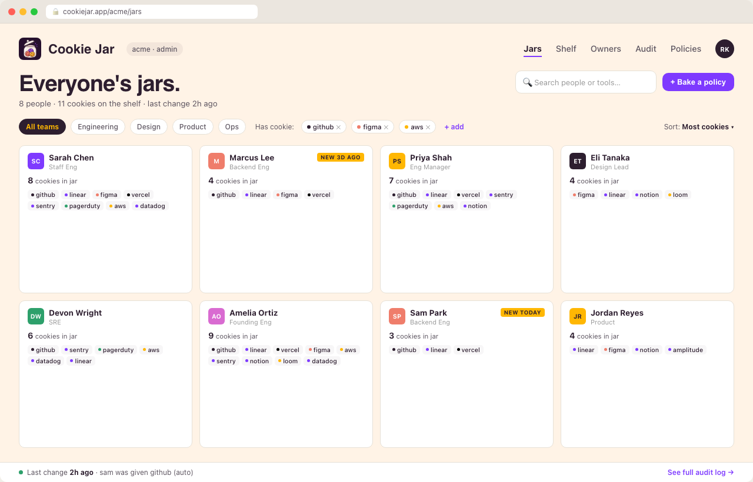Open the Policies tab
The width and height of the screenshot is (753, 482).
[686, 49]
